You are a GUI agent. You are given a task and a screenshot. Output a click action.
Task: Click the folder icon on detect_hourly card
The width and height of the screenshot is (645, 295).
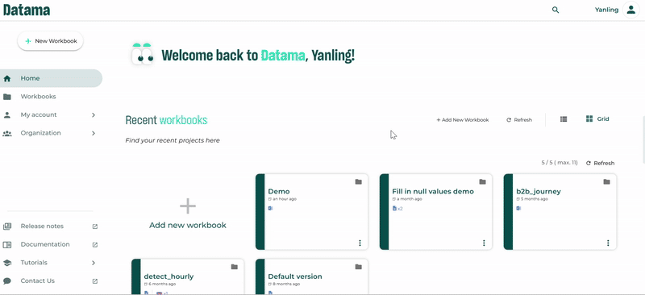tap(235, 267)
